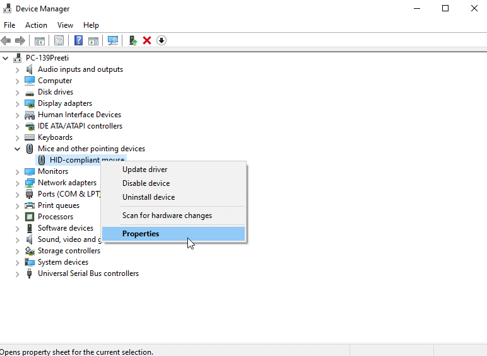This screenshot has height=356, width=487.
Task: Expand the Disk drives chevron
Action: tap(18, 93)
